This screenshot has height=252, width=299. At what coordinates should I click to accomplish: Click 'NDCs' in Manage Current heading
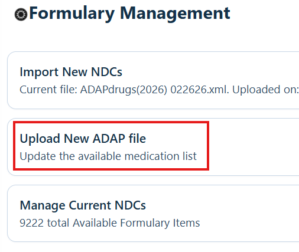[x=130, y=205]
